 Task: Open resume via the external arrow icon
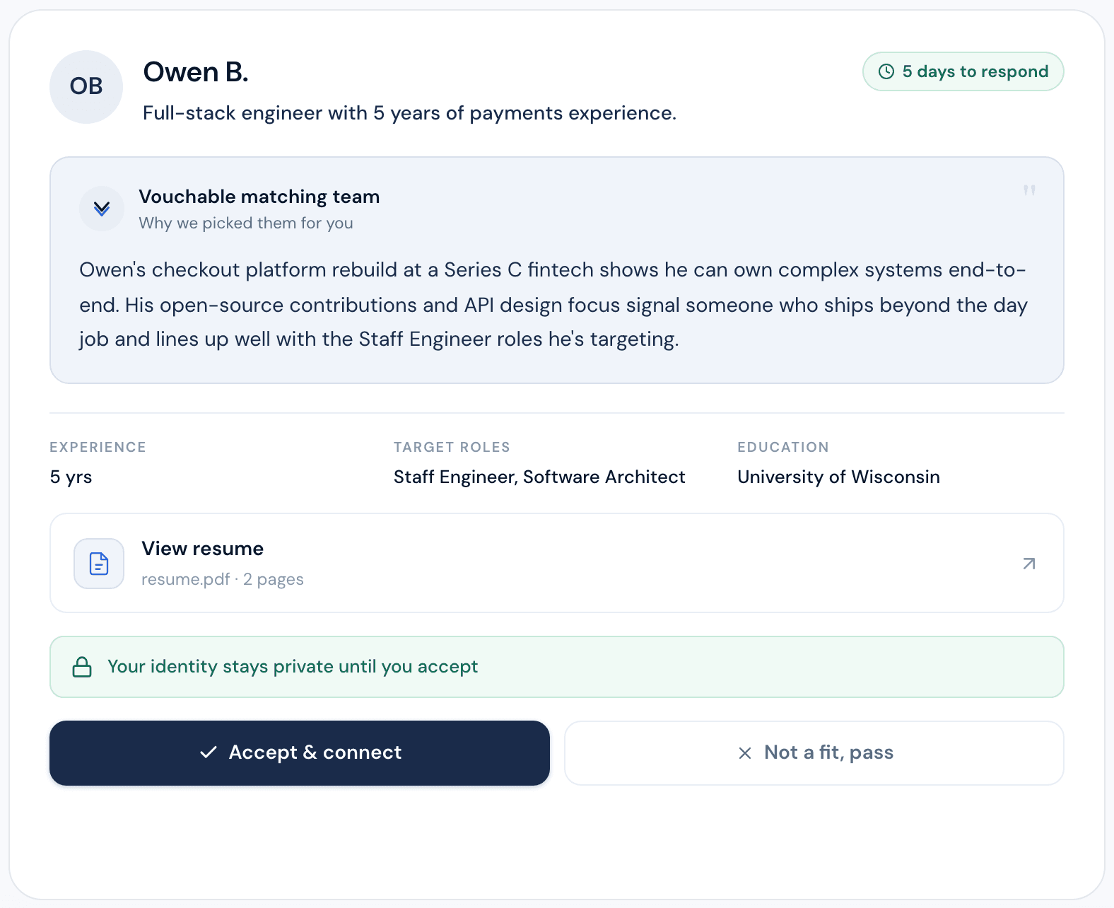tap(1029, 564)
